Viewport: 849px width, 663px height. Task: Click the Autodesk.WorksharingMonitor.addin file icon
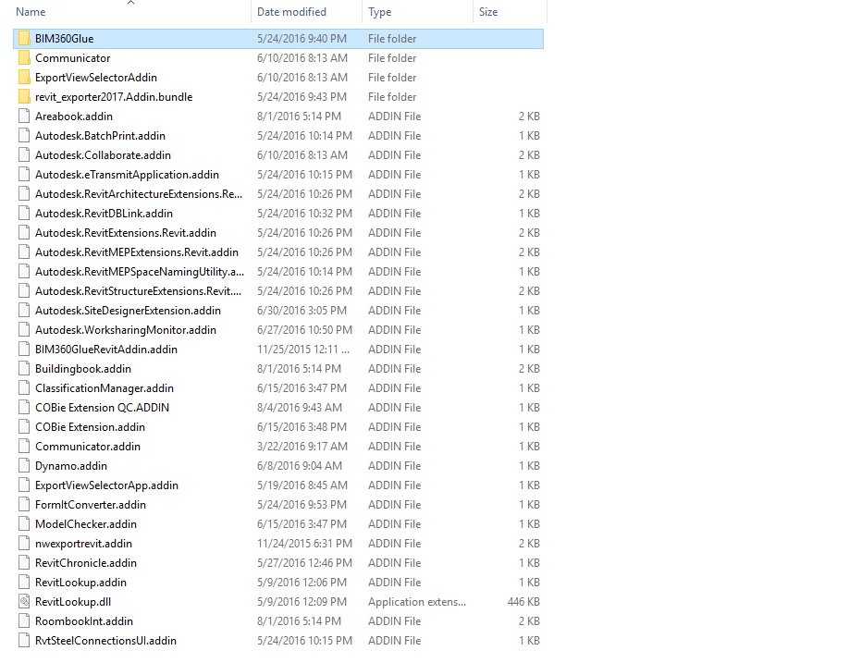[x=24, y=330]
